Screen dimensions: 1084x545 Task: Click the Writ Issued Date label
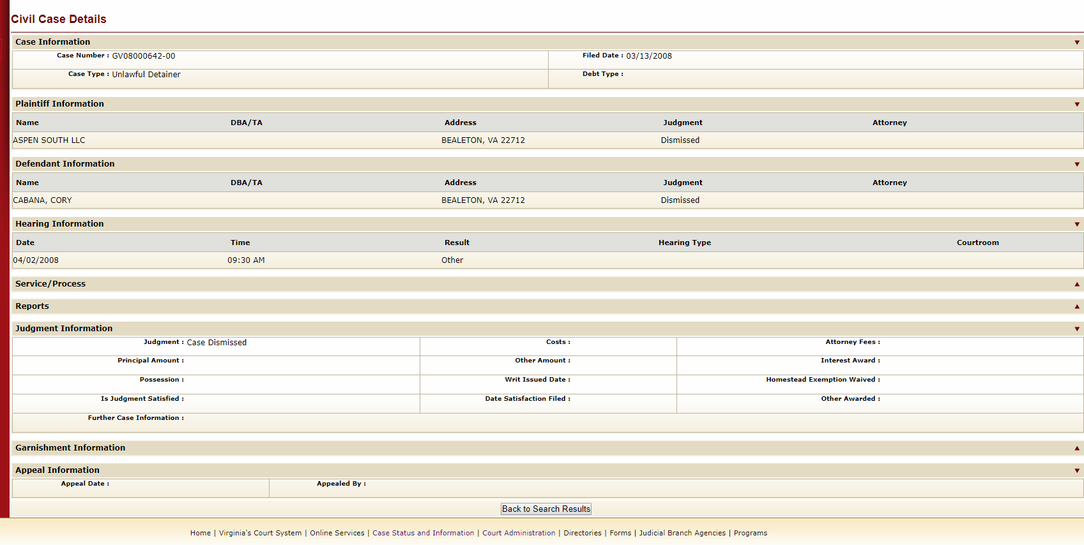(538, 380)
